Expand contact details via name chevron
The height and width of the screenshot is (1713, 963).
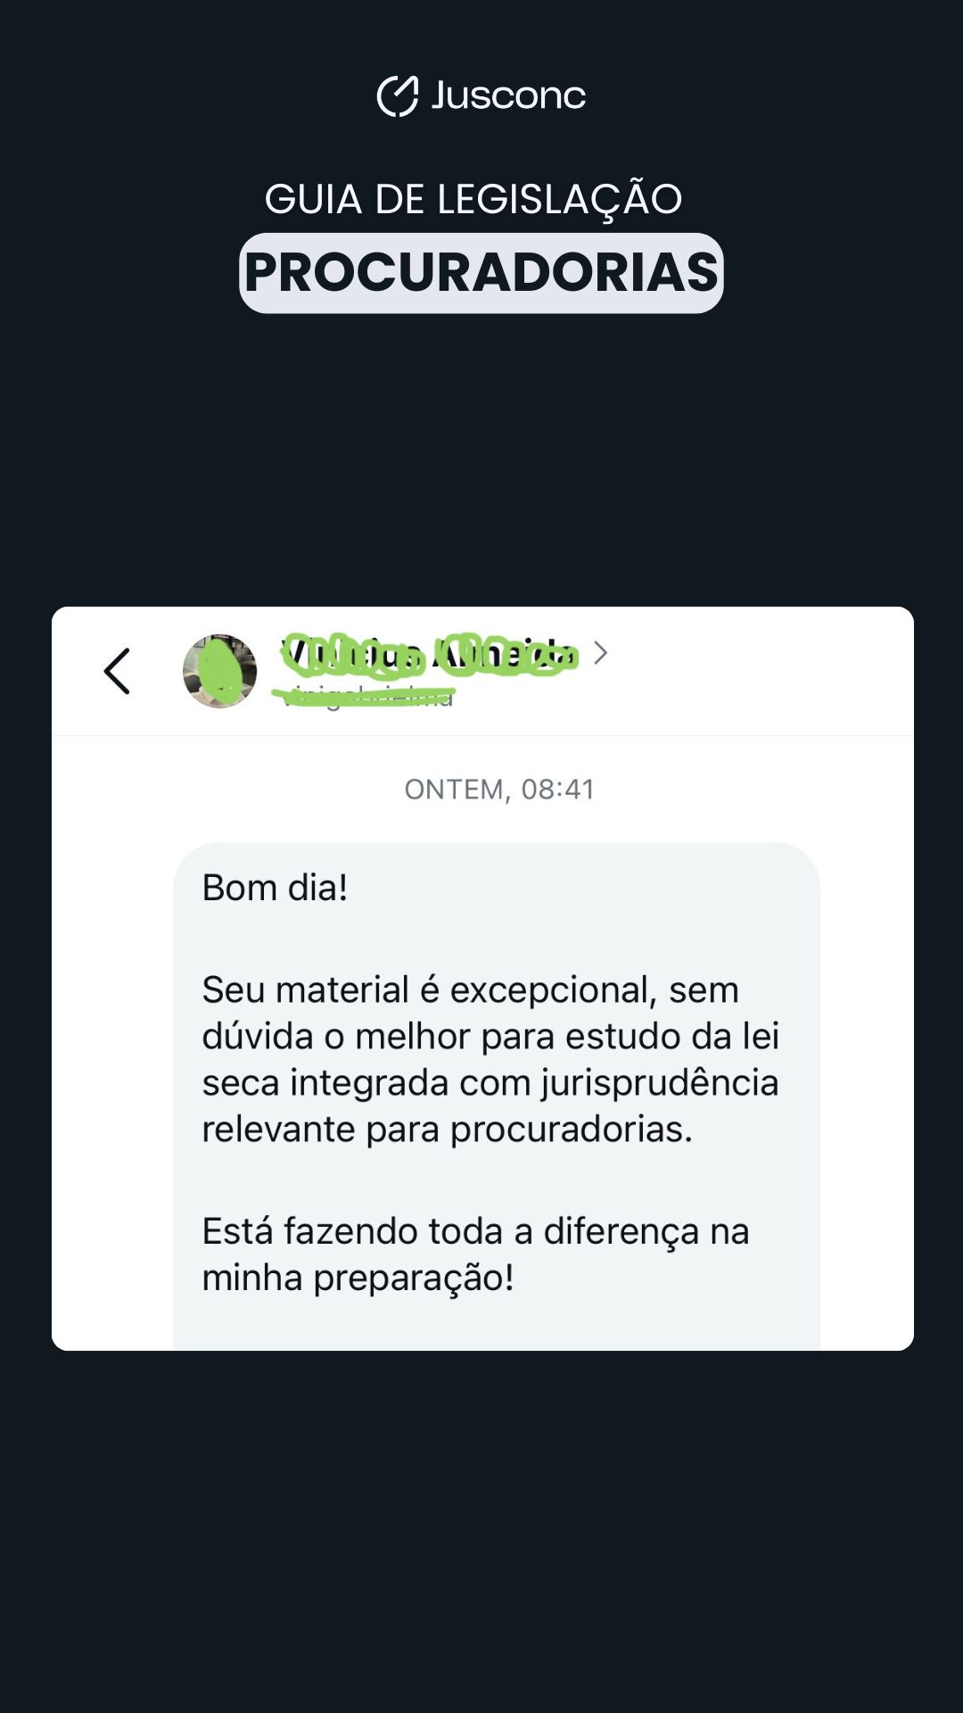[x=601, y=653]
